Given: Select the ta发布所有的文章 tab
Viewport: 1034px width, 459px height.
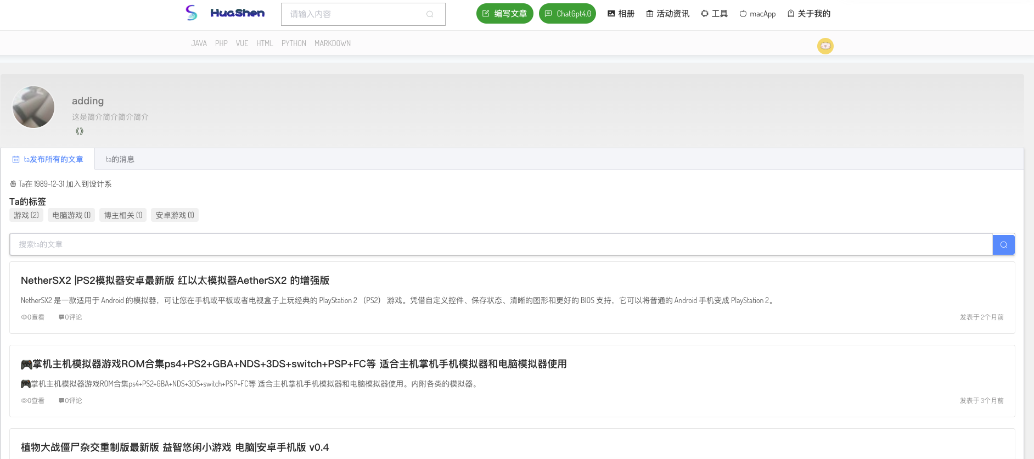Looking at the screenshot, I should pyautogui.click(x=48, y=159).
